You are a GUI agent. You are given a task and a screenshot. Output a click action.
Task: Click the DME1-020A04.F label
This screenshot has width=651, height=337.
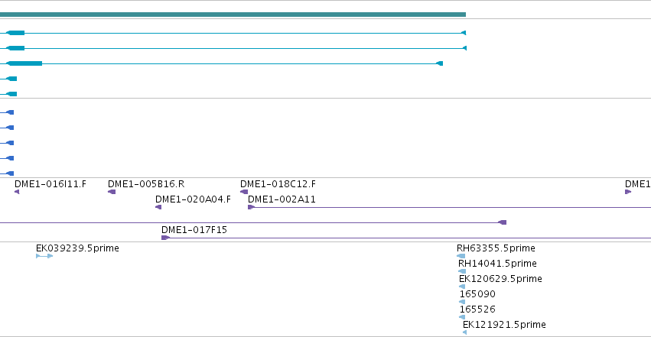[x=193, y=199]
